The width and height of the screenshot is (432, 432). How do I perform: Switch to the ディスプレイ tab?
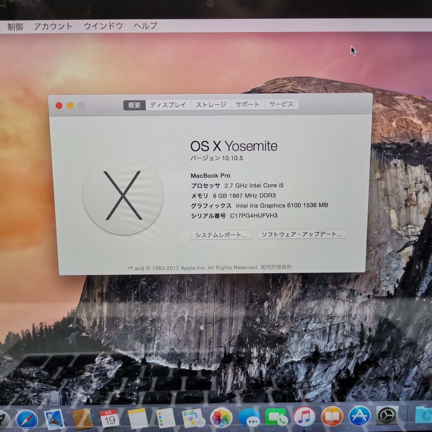(168, 105)
